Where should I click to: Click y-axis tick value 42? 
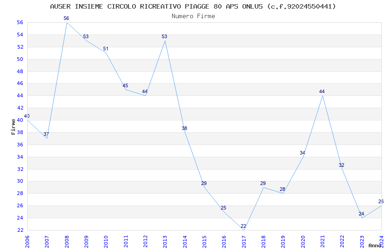click(20, 108)
